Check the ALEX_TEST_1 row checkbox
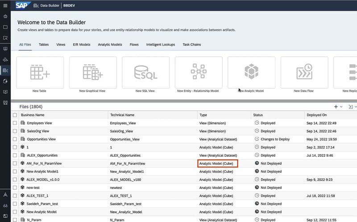Viewport: 357px width, 222px height. tap(15, 196)
